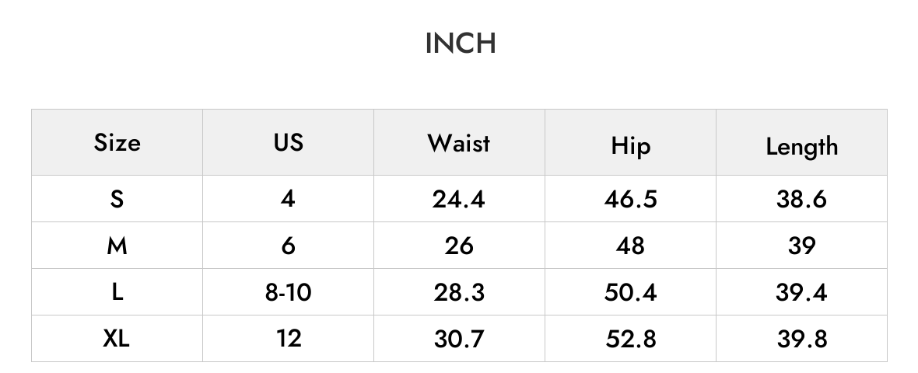Image resolution: width=918 pixels, height=373 pixels.
Task: Select the XL size row label
Action: click(117, 339)
